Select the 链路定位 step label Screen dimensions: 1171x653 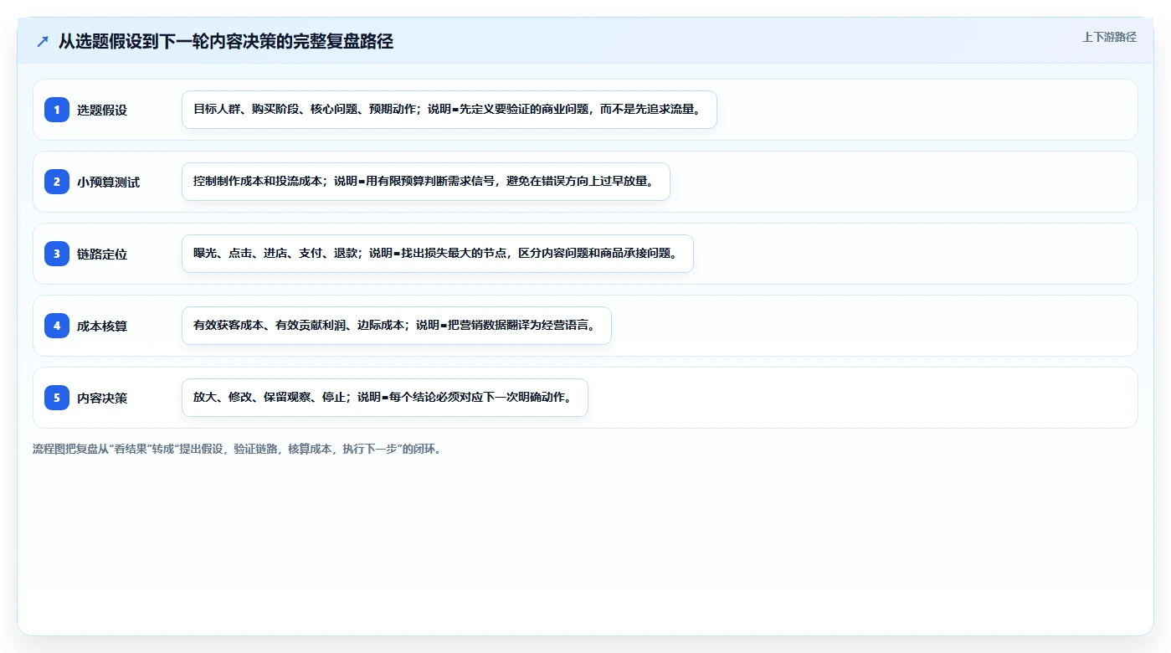102,254
